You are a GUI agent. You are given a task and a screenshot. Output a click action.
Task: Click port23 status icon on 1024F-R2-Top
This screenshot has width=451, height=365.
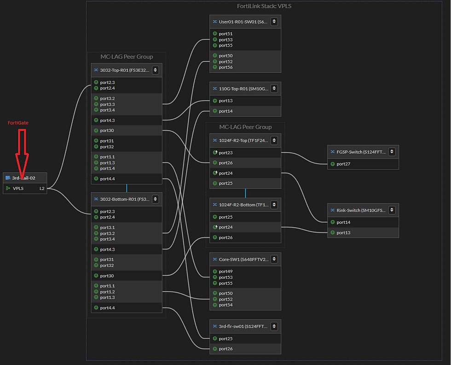click(x=215, y=152)
